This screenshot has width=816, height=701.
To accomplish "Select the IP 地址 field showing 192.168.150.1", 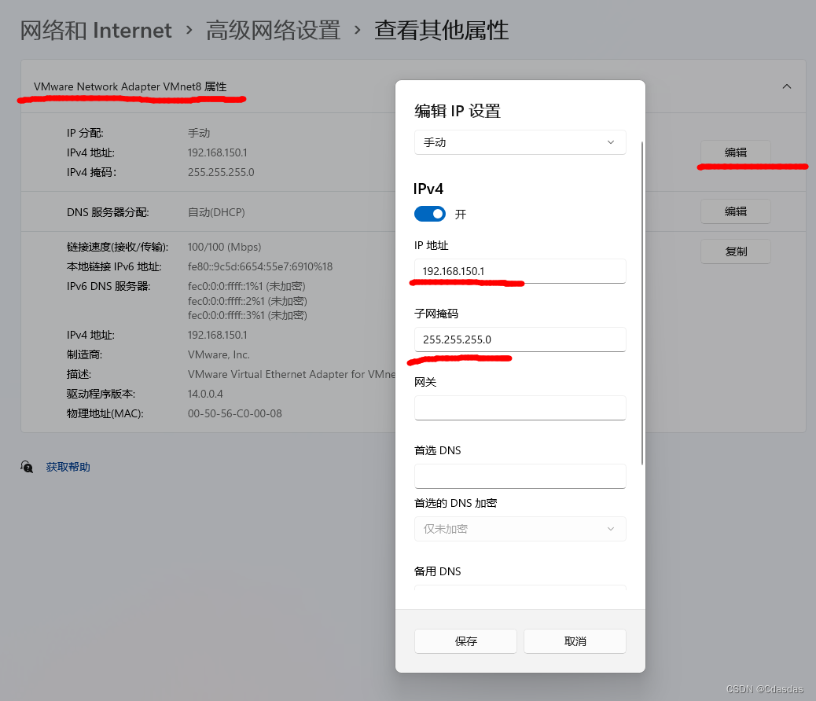I will coord(520,271).
